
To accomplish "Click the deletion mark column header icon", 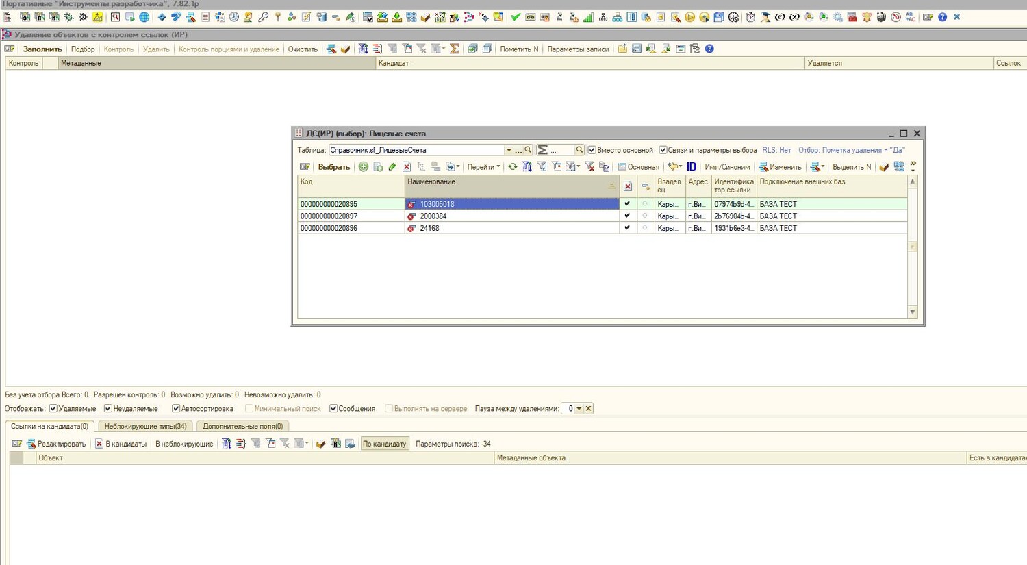I will click(x=628, y=186).
